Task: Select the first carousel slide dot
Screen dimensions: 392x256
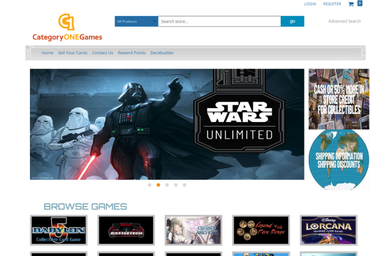Action: tap(149, 185)
